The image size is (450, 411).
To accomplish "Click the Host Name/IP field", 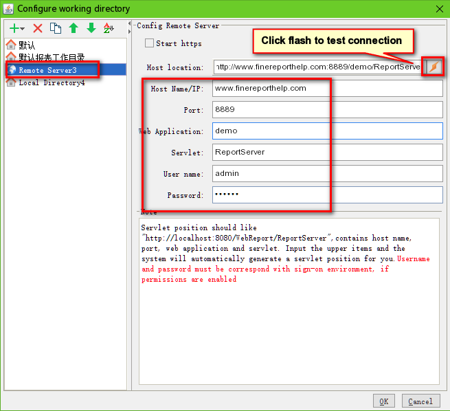I will tap(328, 88).
